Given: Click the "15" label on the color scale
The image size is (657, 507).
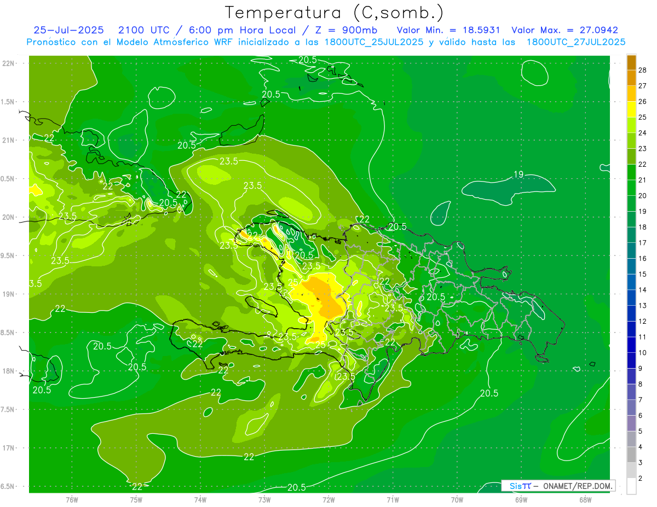Looking at the screenshot, I should coord(643,274).
